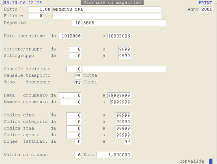This screenshot has width=217, height=164.
Task: Click the Convalida blue cursor box
Action: [x=211, y=162]
